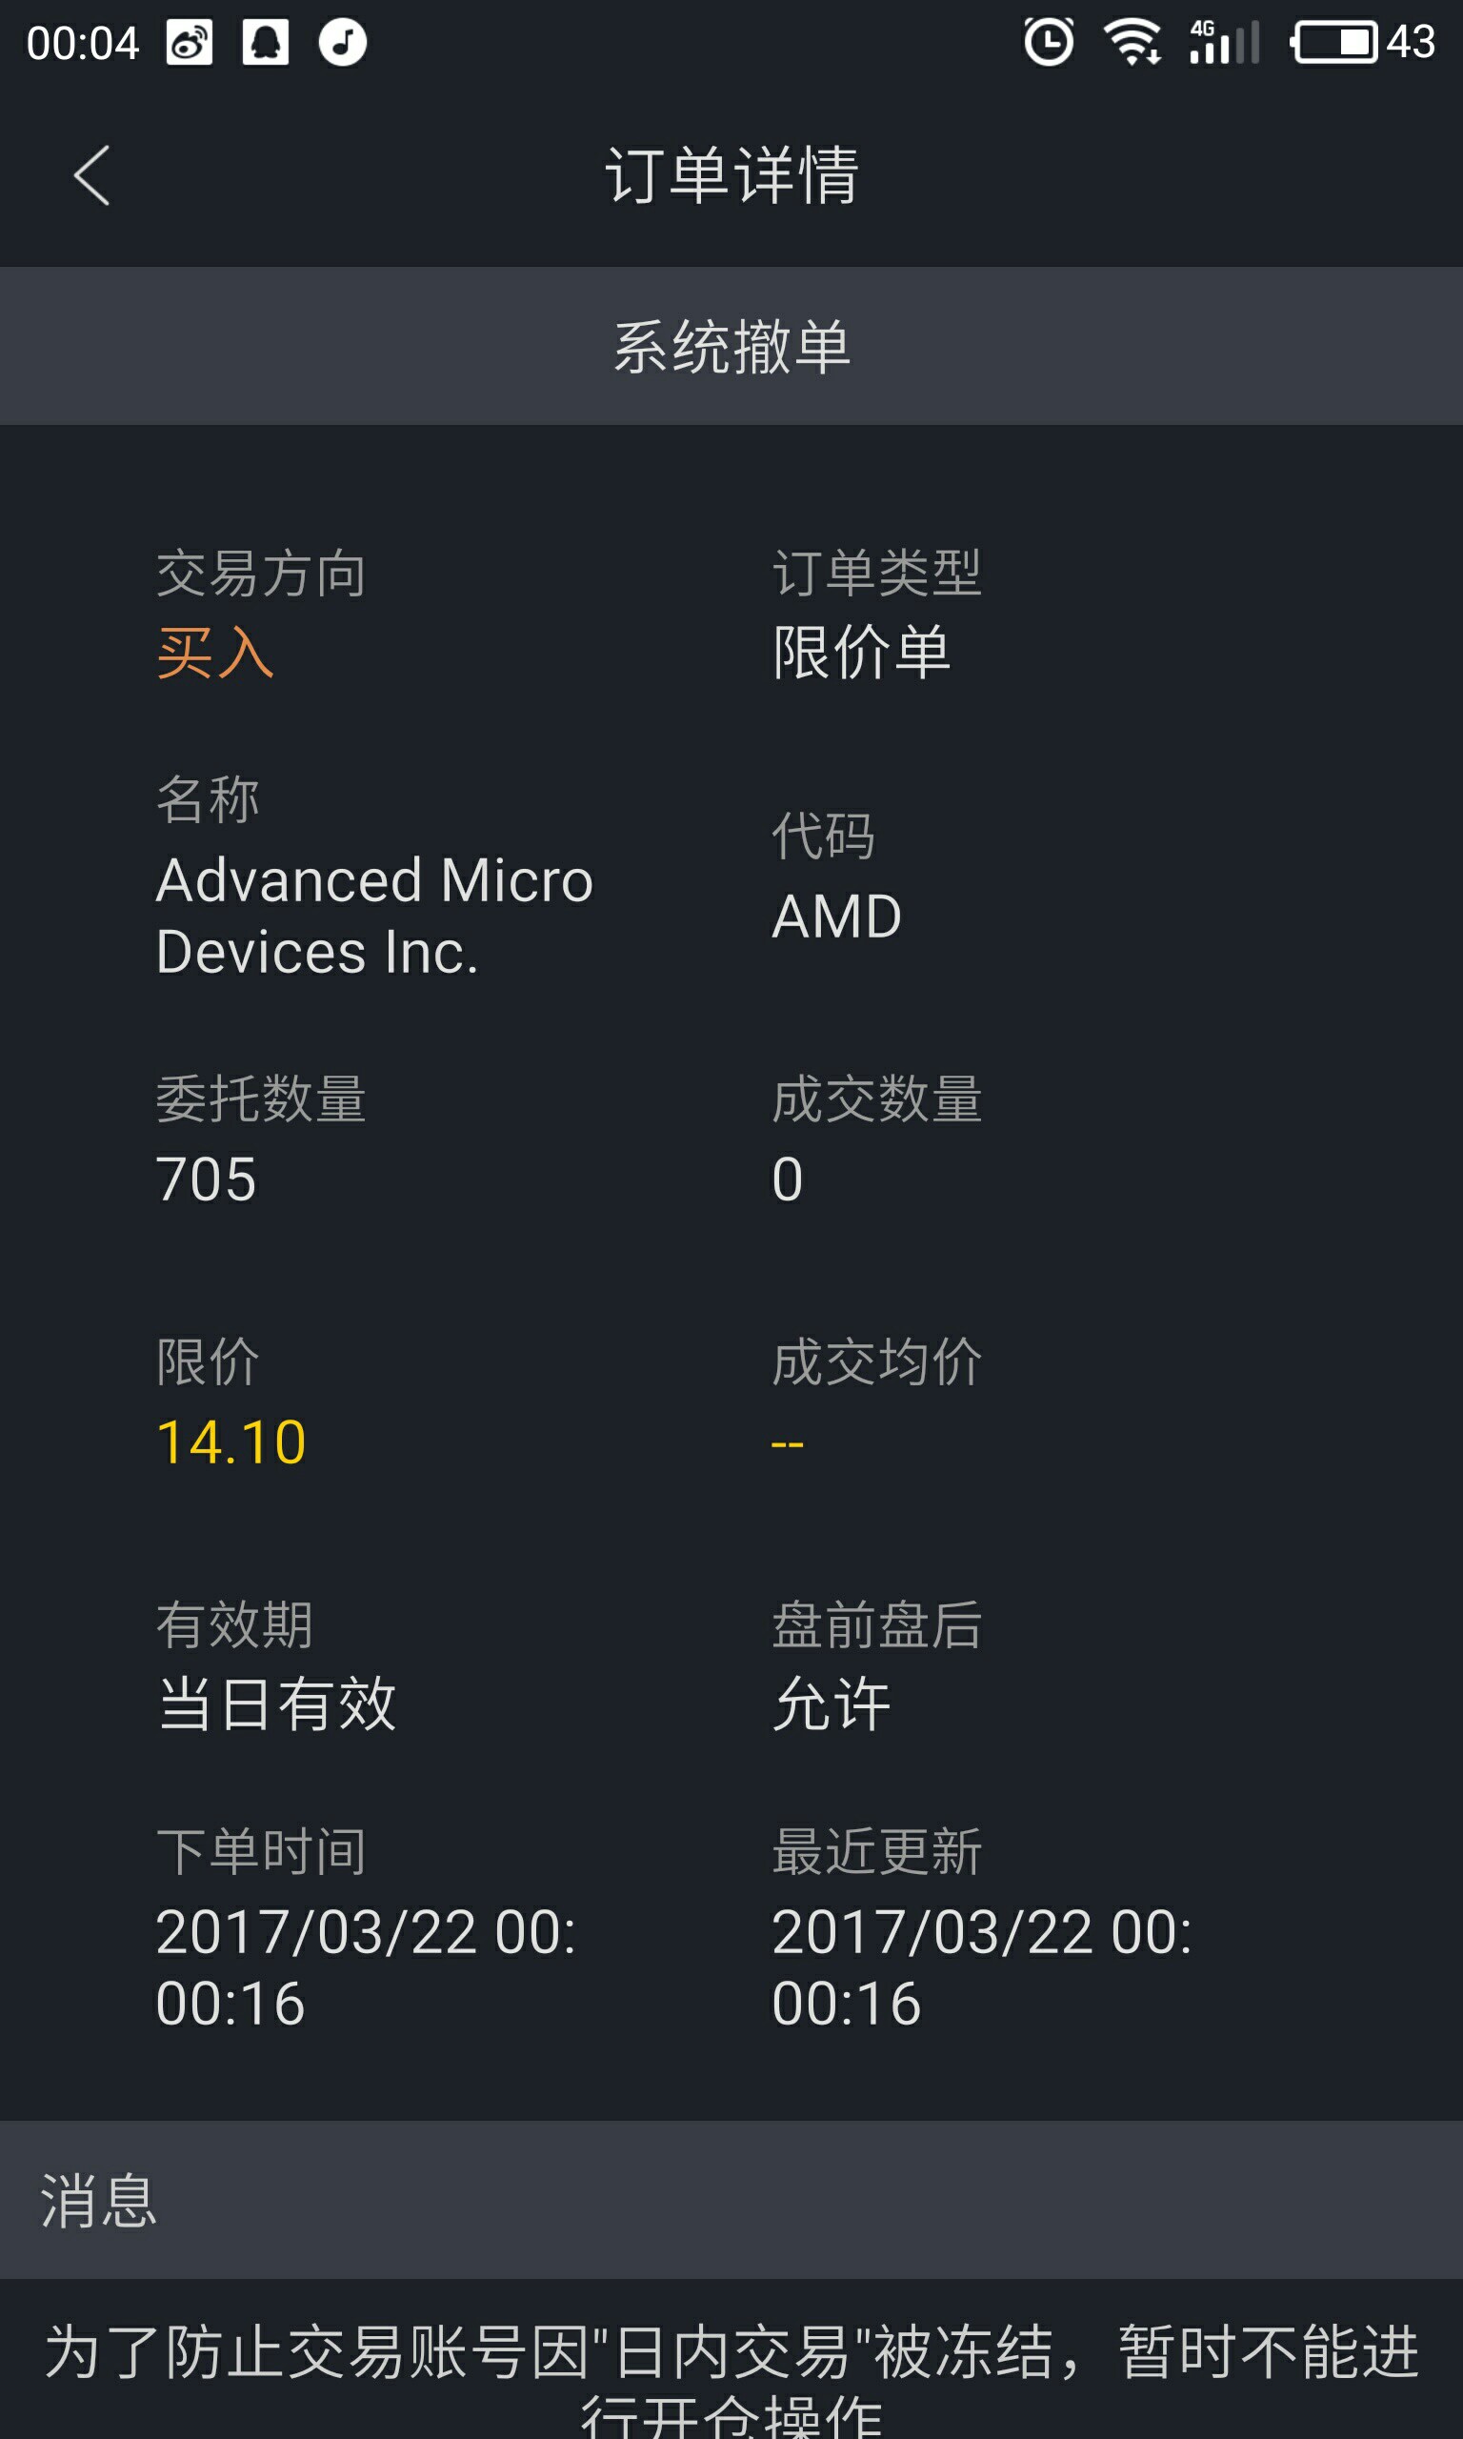Screen dimensions: 1463x2439
Task: Tap the back arrow in header
Action: 91,176
